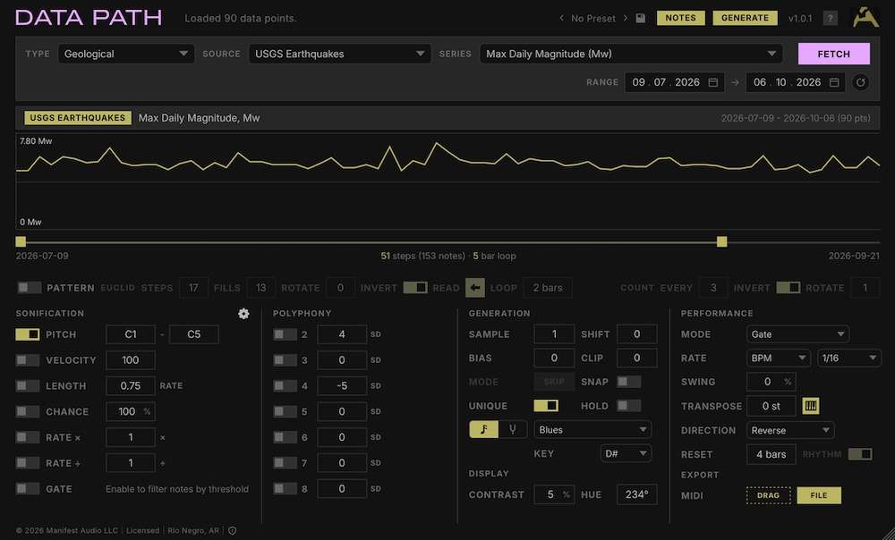Click the range slider end handle
This screenshot has height=540, width=895.
point(722,241)
